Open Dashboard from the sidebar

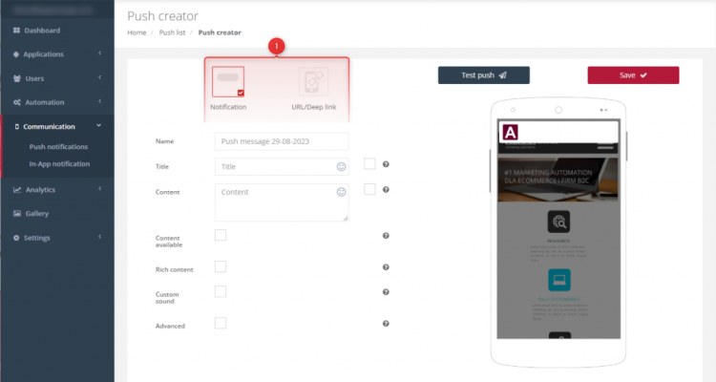[x=42, y=31]
